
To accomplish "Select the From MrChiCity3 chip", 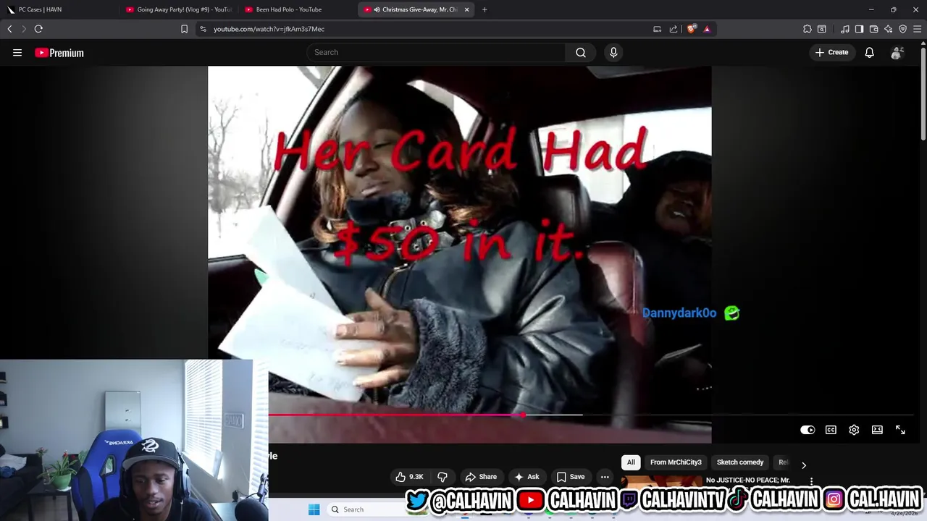I will 676,462.
